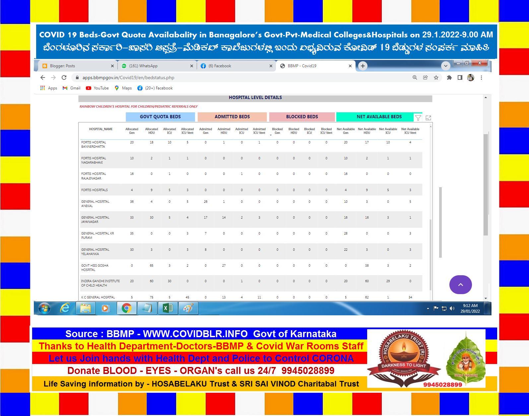Image resolution: width=529 pixels, height=416 pixels.
Task: Open the Chrome profile avatar
Action: (471, 78)
